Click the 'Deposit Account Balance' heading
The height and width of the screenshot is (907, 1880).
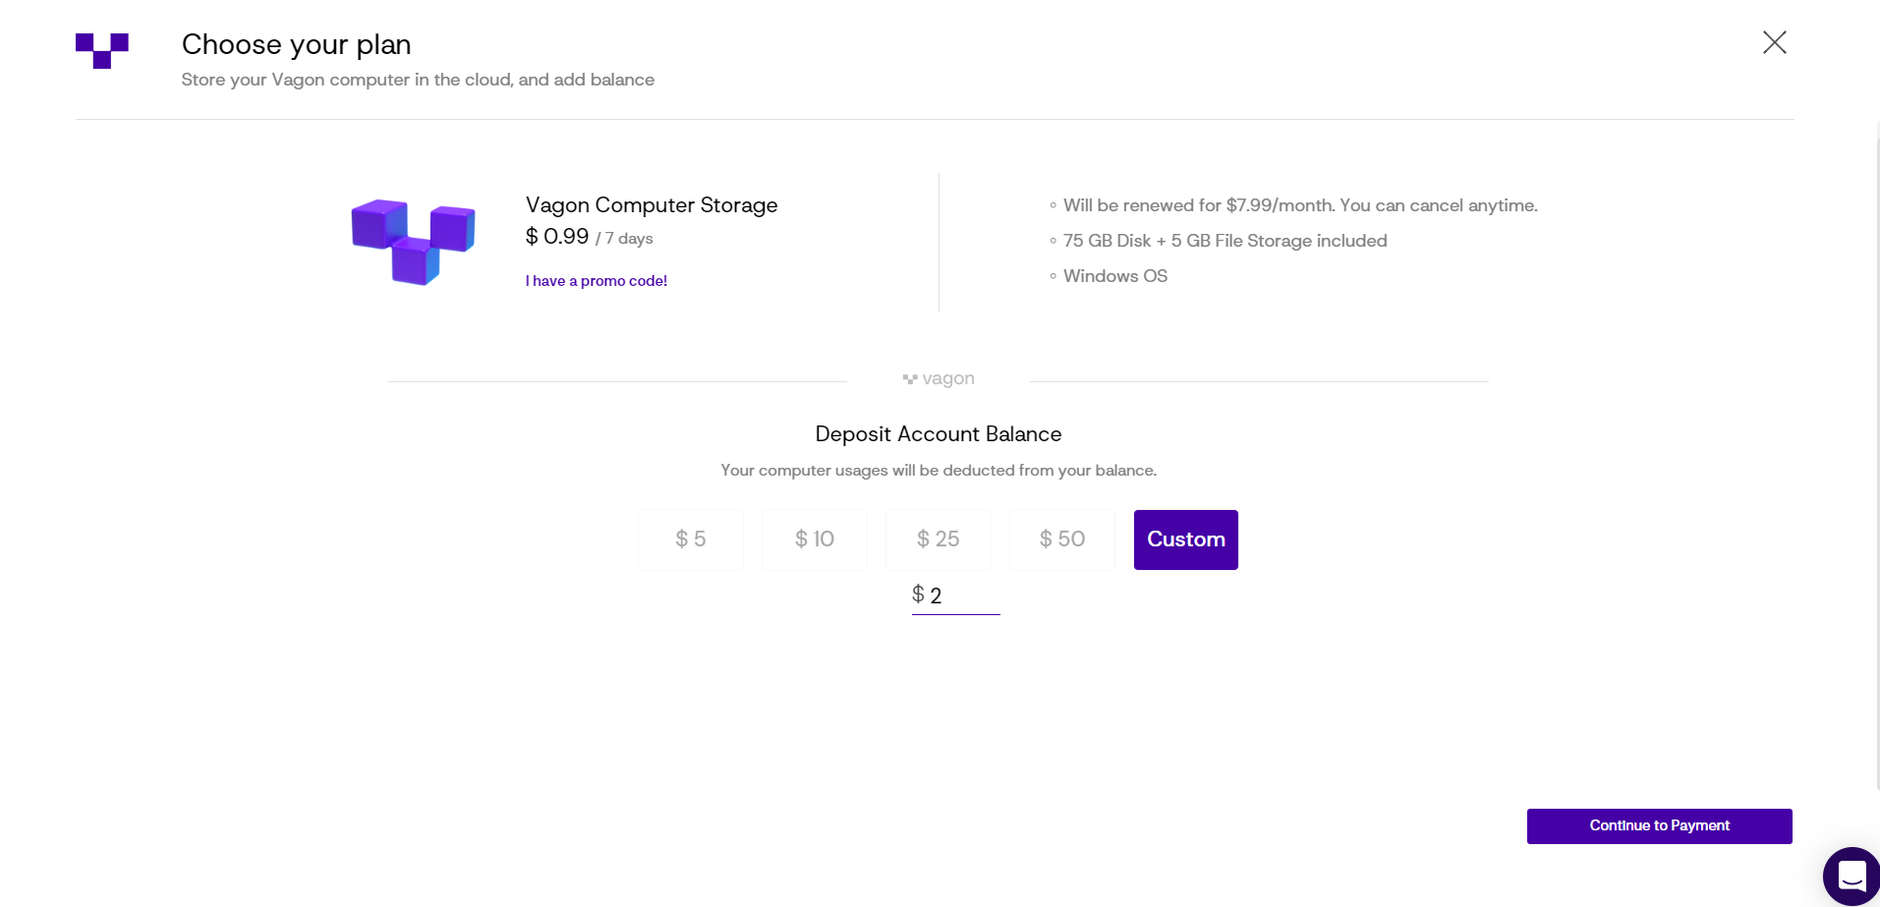pyautogui.click(x=939, y=434)
